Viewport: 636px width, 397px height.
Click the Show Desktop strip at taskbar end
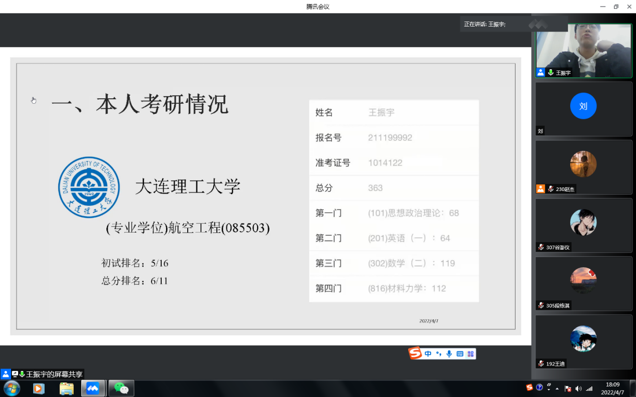[632, 388]
